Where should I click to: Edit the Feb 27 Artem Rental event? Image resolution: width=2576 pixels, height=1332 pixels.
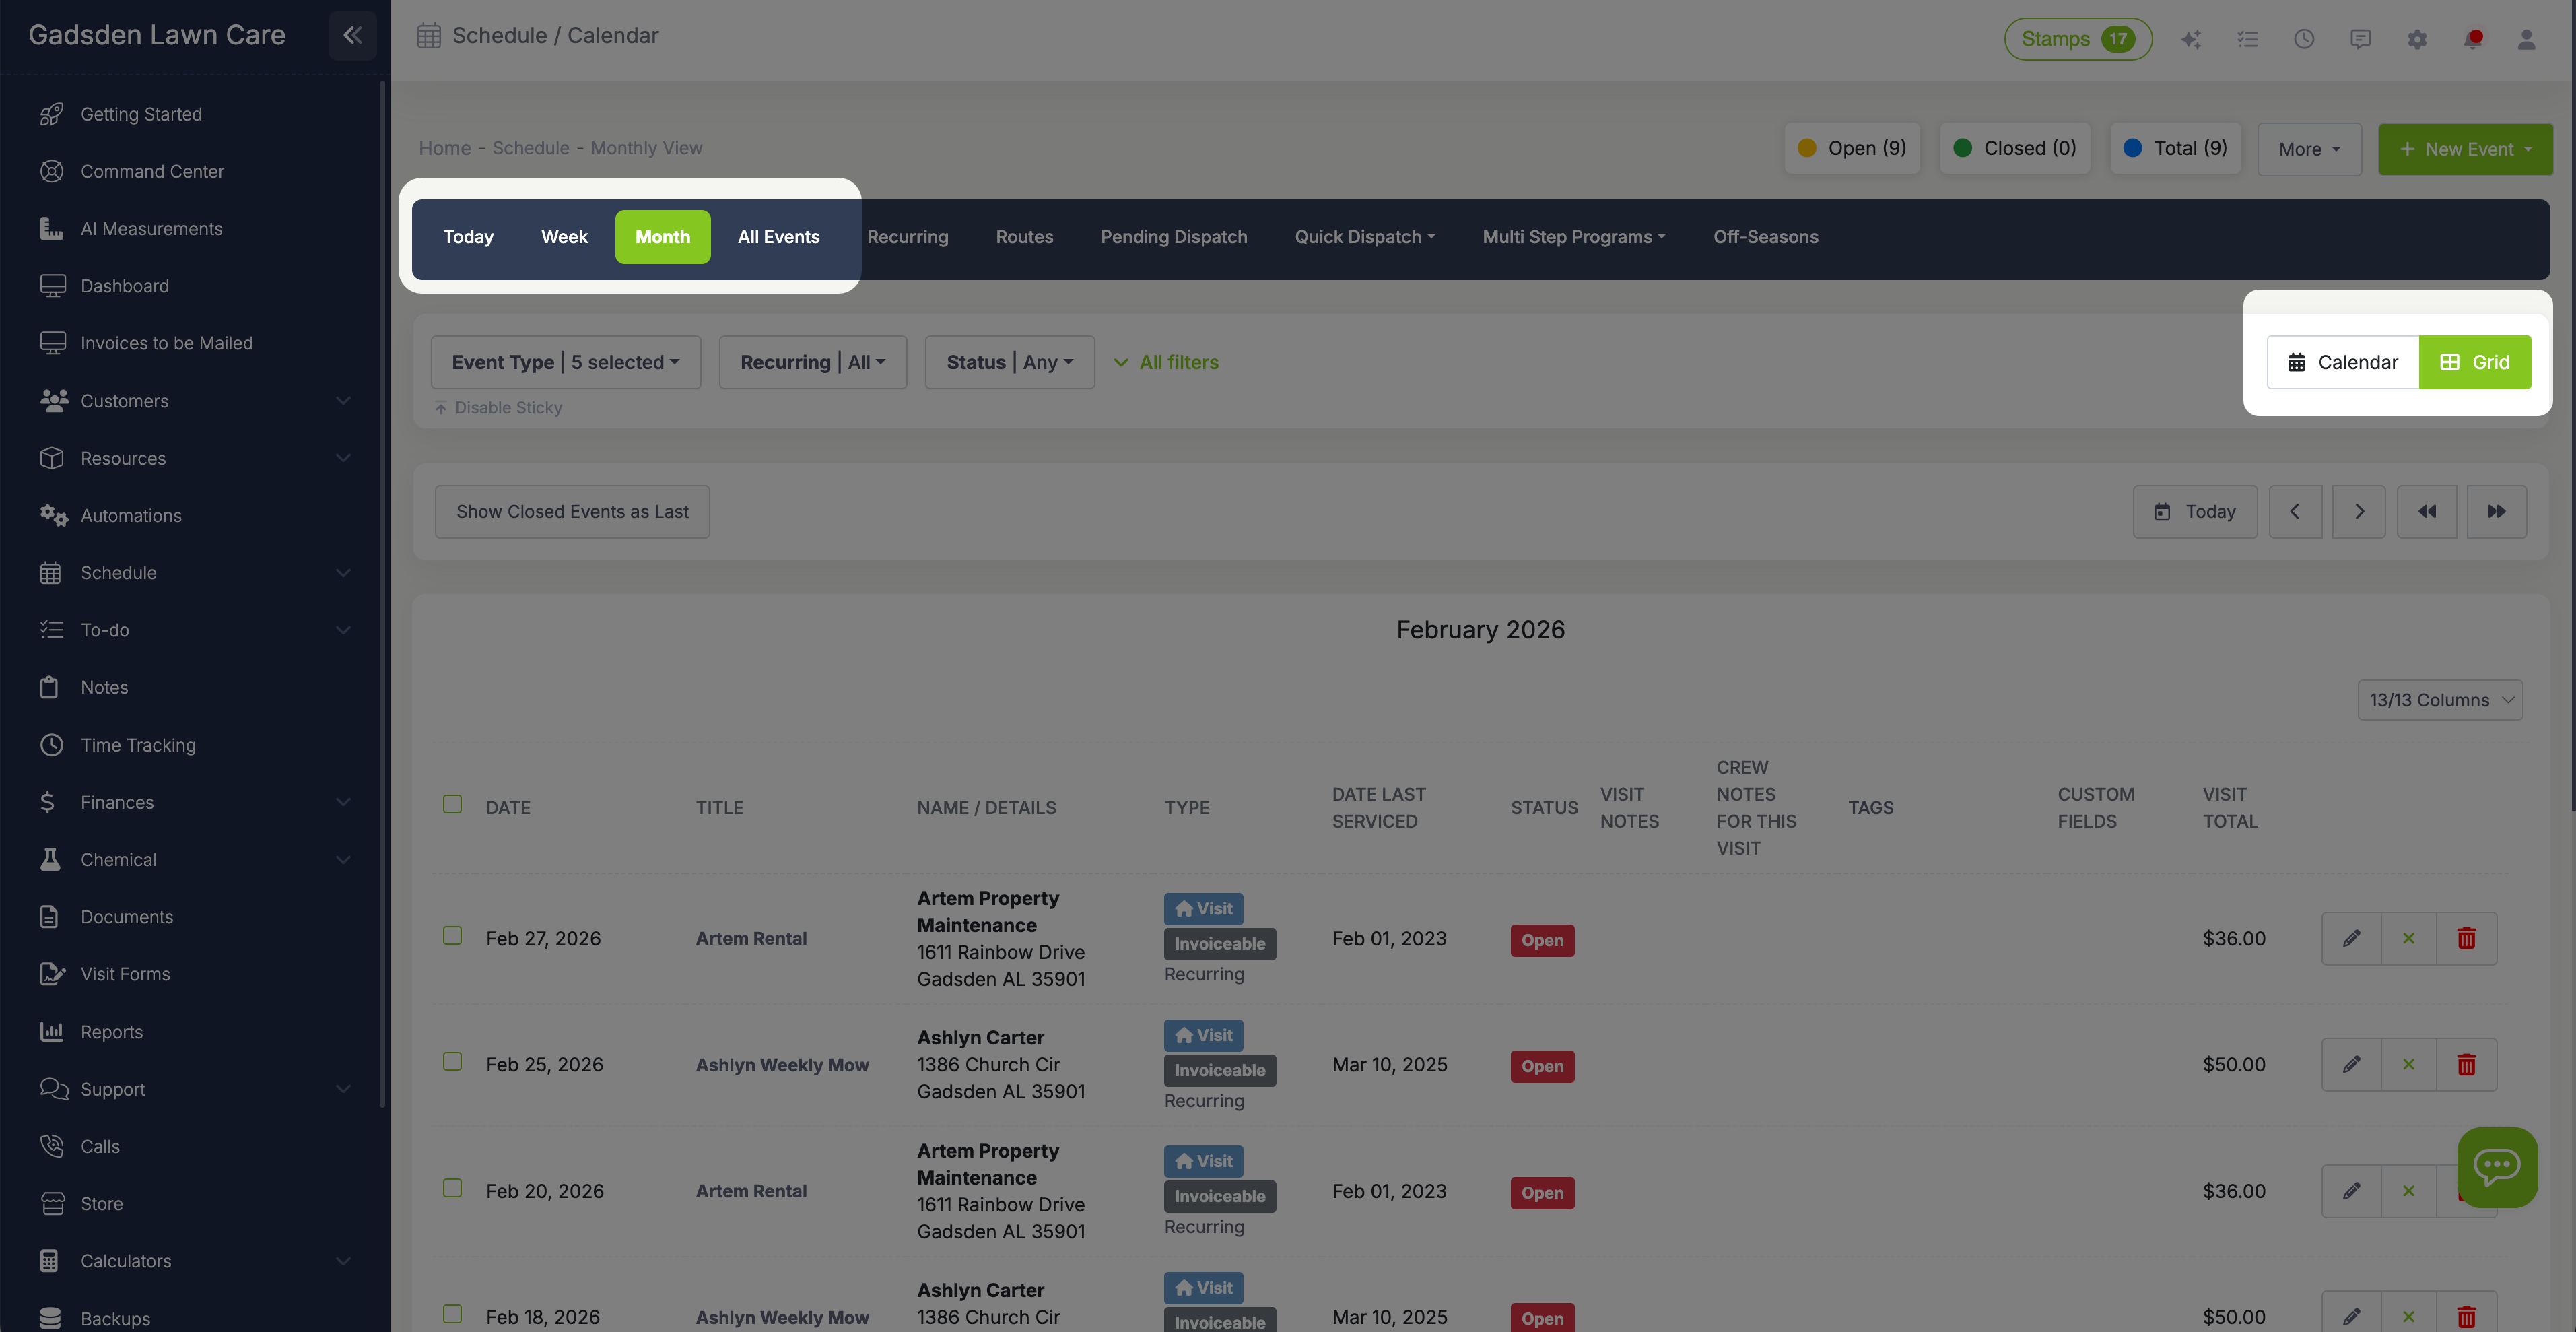[2351, 938]
